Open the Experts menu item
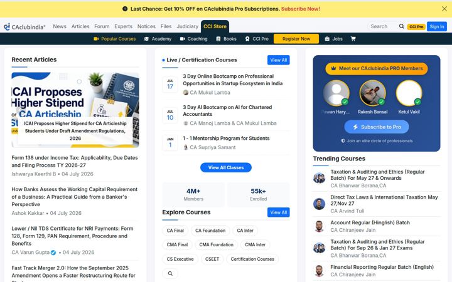The width and height of the screenshot is (452, 282). pyautogui.click(x=124, y=26)
